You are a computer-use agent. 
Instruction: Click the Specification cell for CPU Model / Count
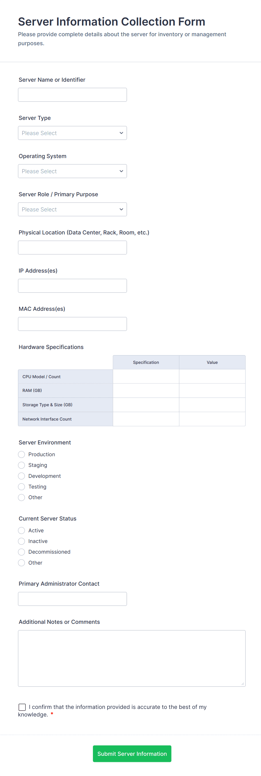(x=146, y=376)
